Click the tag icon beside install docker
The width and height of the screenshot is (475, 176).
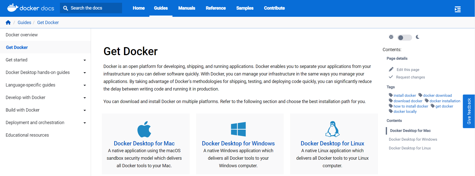pos(391,95)
